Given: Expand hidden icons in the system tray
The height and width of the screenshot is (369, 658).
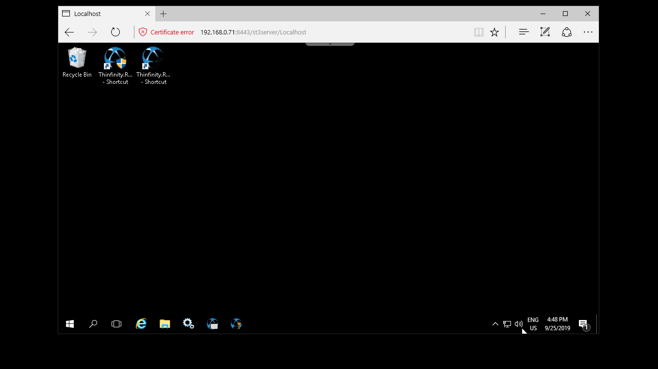Looking at the screenshot, I should [495, 323].
